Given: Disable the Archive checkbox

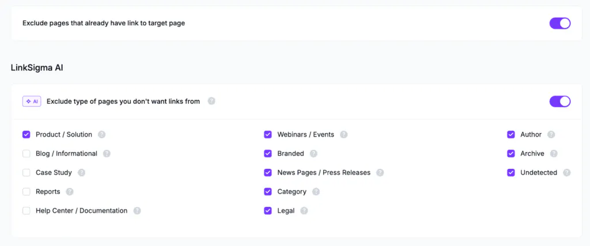Looking at the screenshot, I should 511,153.
